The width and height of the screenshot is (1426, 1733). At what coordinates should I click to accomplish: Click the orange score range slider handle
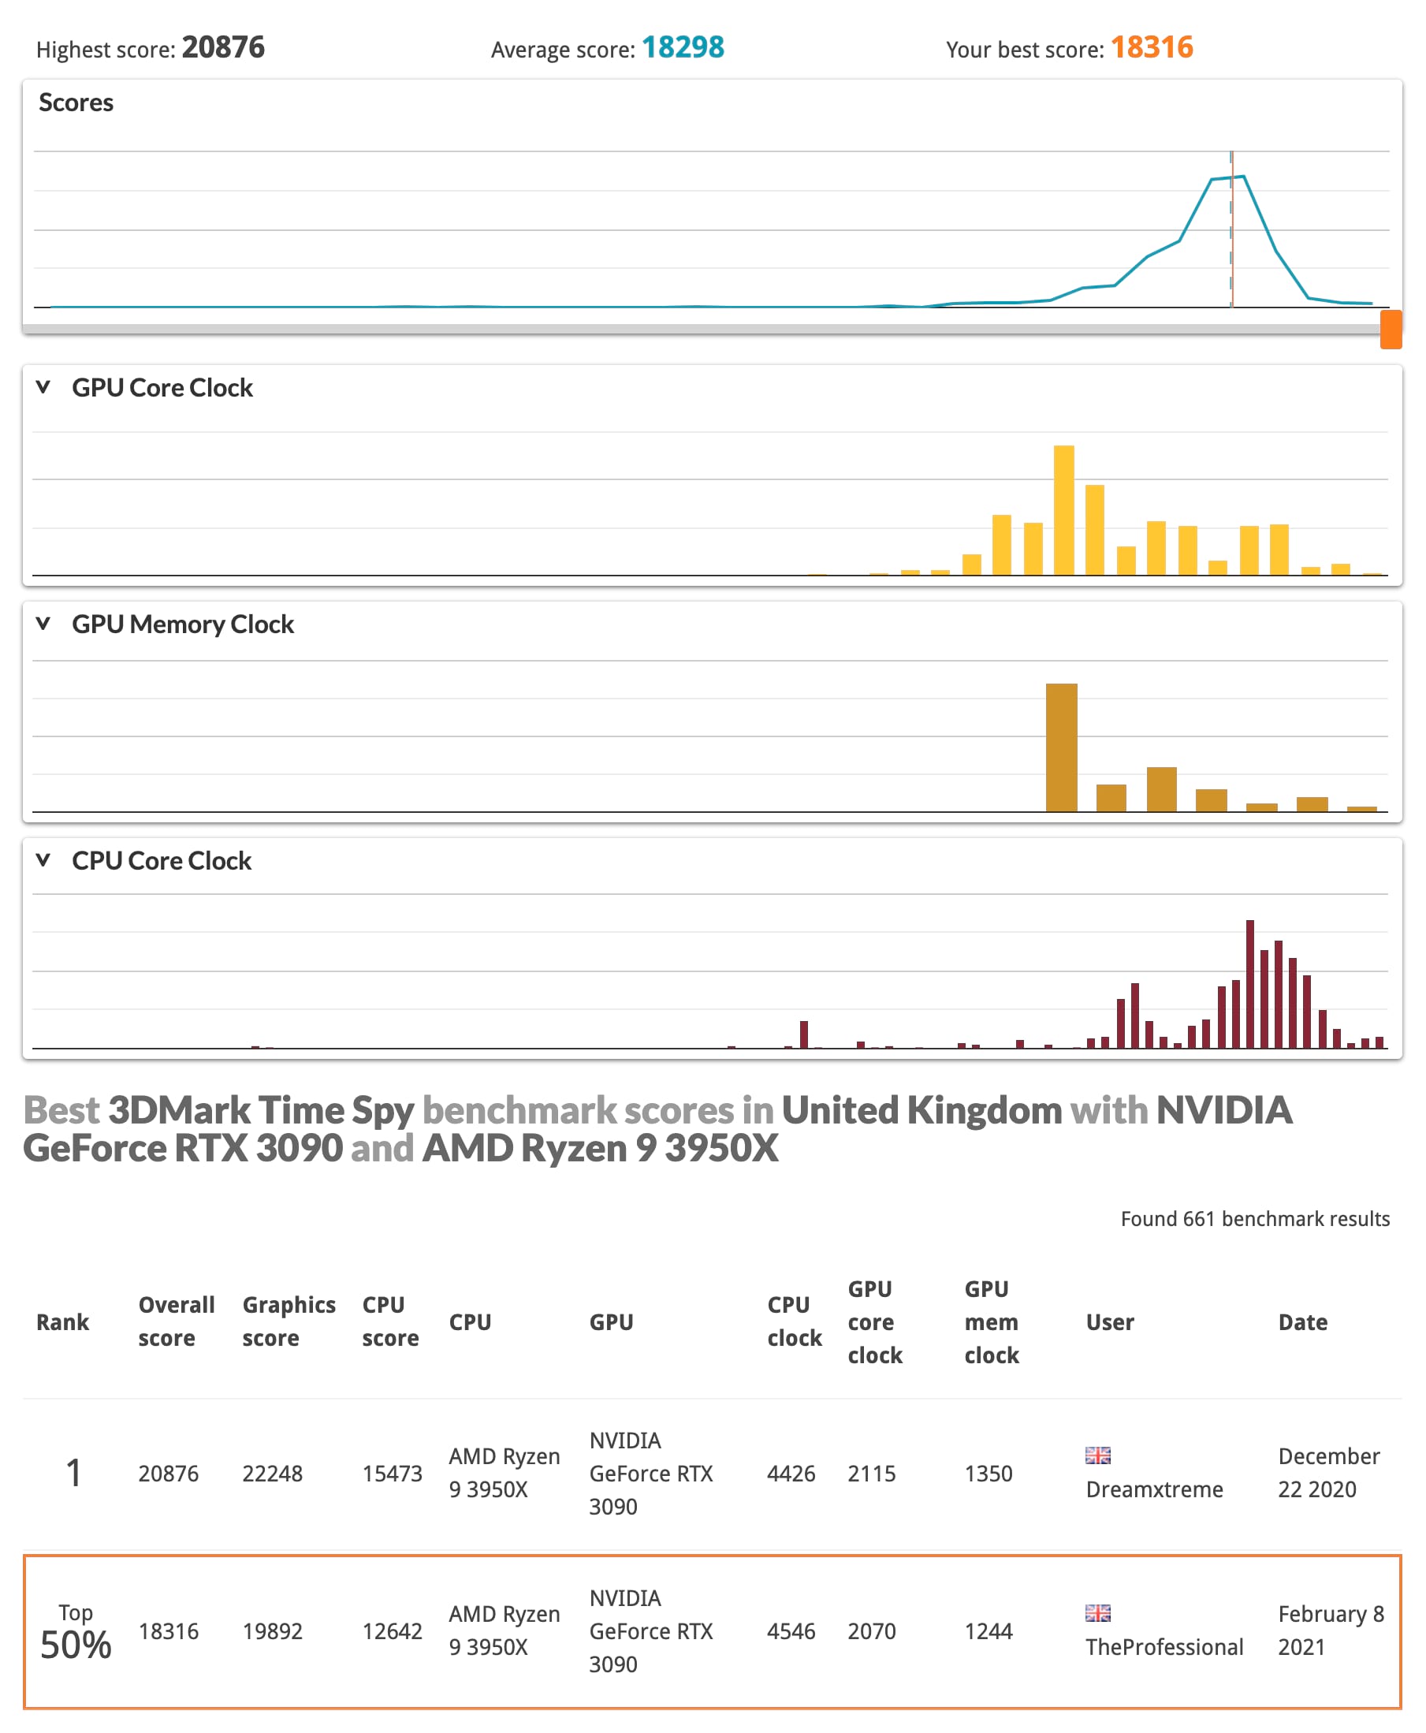click(1391, 330)
